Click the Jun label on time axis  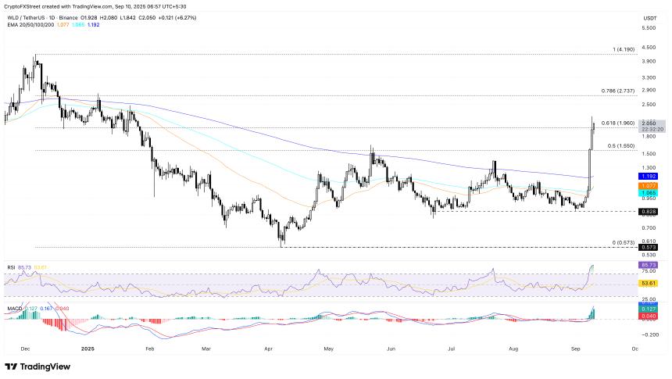[x=391, y=349]
